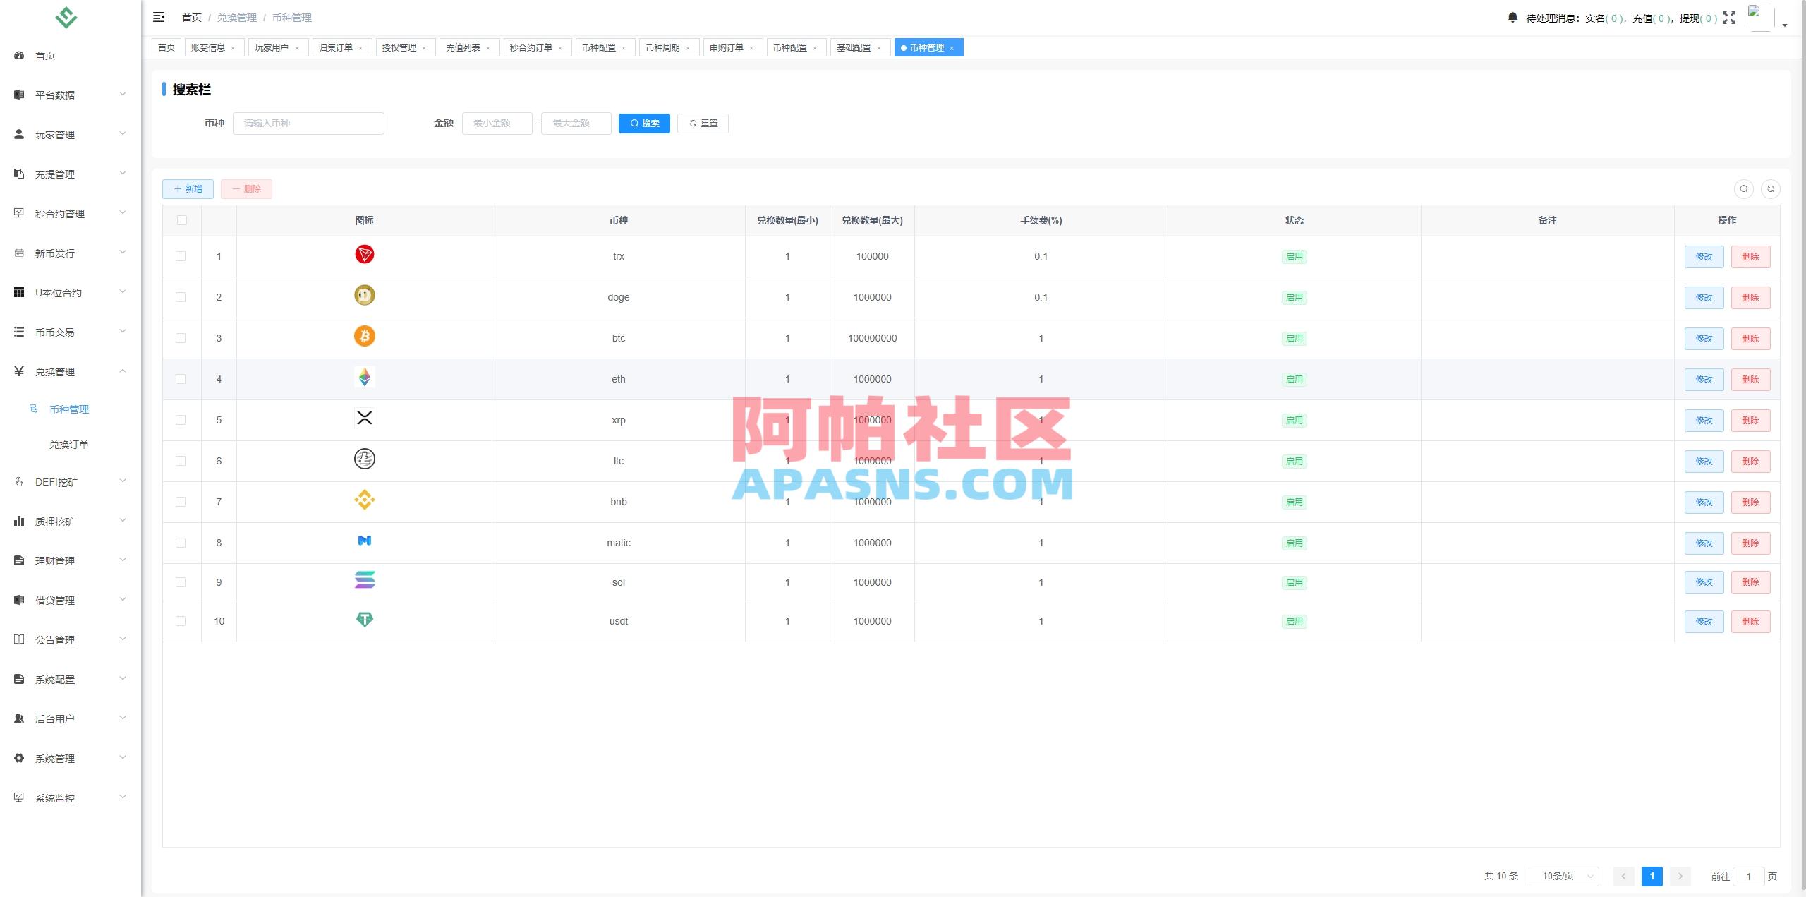Click the Solana icon in row 9
Image resolution: width=1806 pixels, height=897 pixels.
(x=365, y=580)
